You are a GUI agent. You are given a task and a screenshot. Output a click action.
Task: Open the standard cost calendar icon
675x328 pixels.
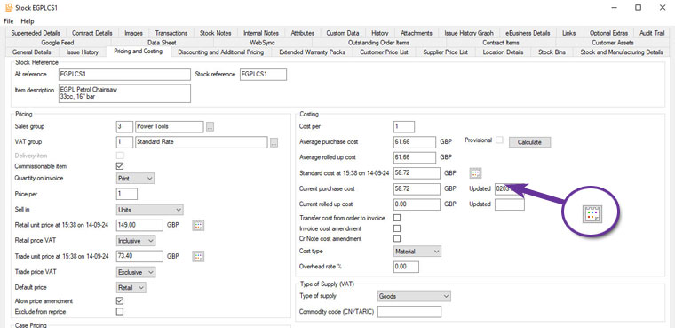click(x=475, y=173)
